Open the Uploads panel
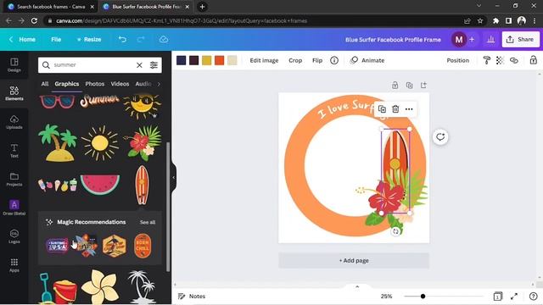Viewport: 543px width, 305px height. click(x=14, y=122)
